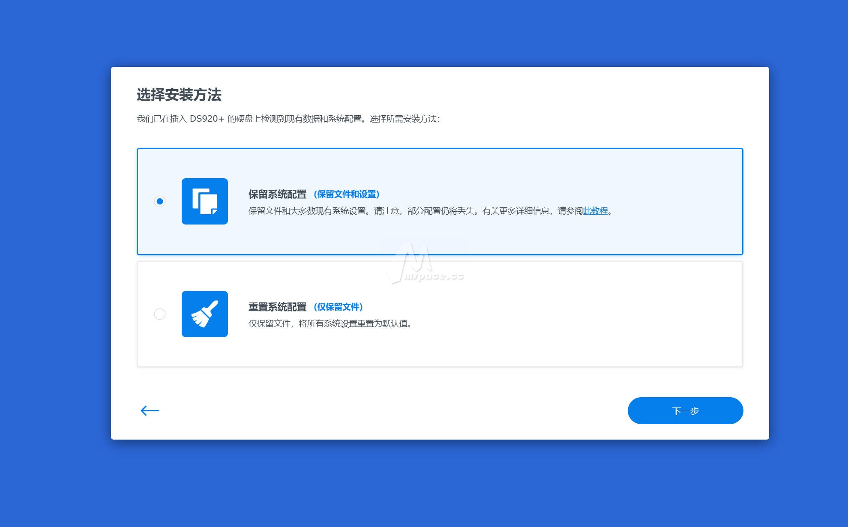Toggle the radio button for the reset option
Viewport: 848px width, 527px height.
pos(160,314)
